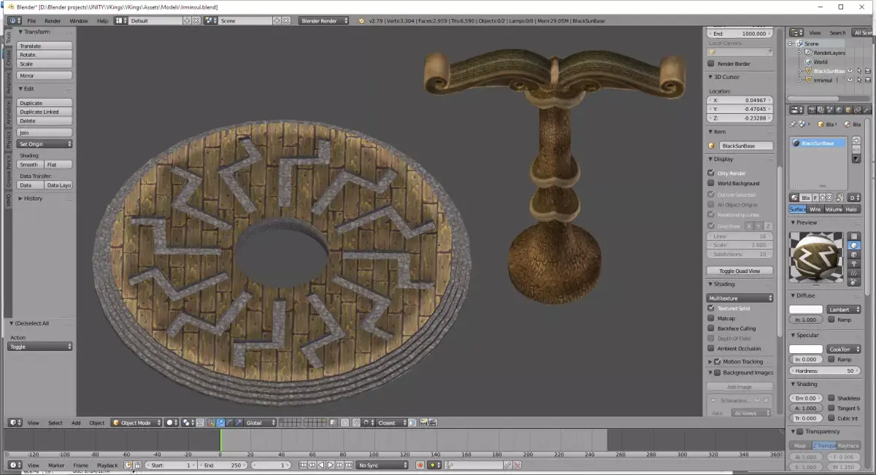Open the Constraints properties chain tab
This screenshot has height=475, width=876.
coord(857,109)
